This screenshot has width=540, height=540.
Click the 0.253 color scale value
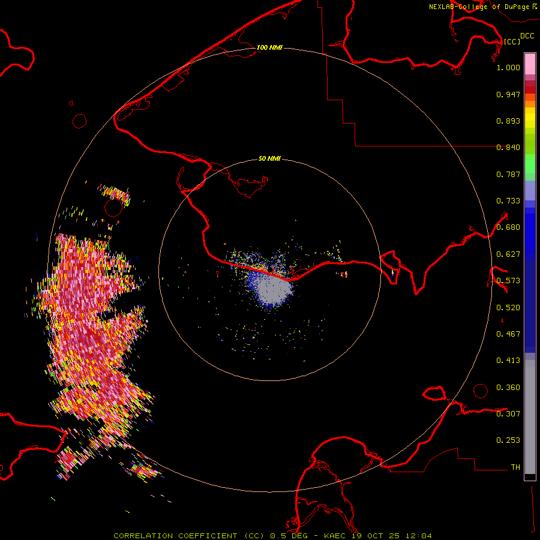click(x=508, y=440)
